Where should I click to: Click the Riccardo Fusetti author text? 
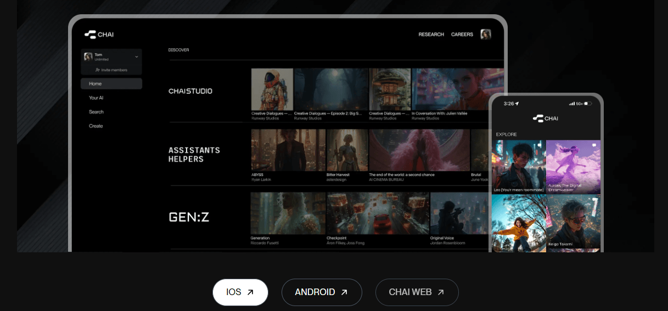tap(265, 243)
